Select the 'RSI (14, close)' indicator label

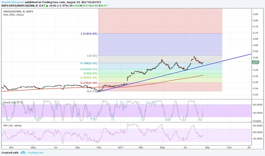[13, 125]
